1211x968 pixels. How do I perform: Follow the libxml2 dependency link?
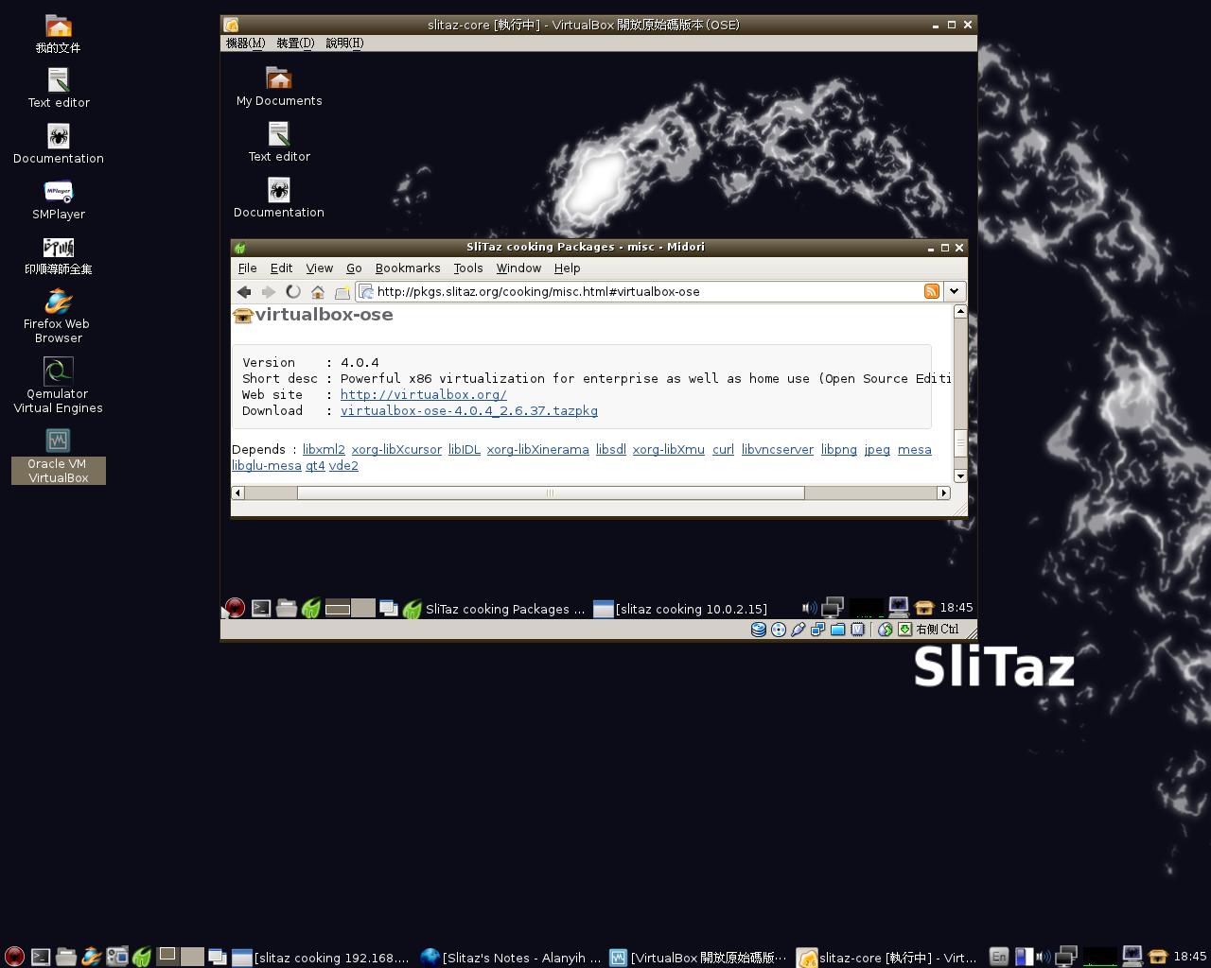coord(324,449)
